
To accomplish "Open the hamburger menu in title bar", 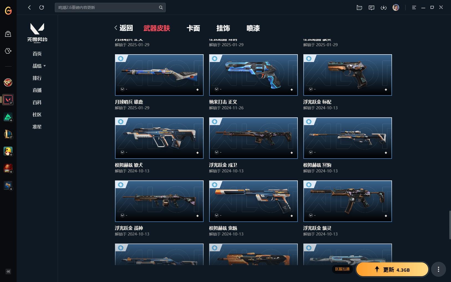I will point(414,7).
